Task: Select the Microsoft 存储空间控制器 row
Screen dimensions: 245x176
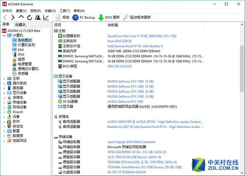Action: point(127,147)
